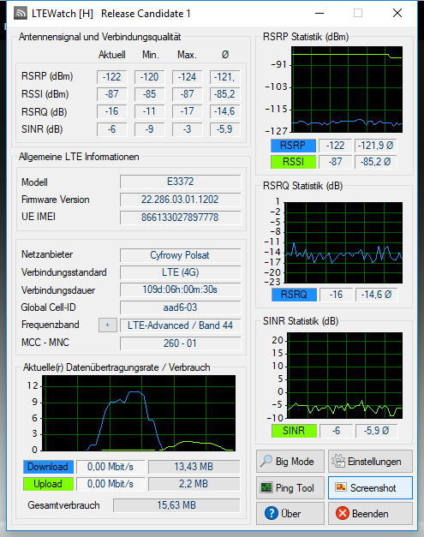Click the blue question mark Über icon

coord(272,513)
